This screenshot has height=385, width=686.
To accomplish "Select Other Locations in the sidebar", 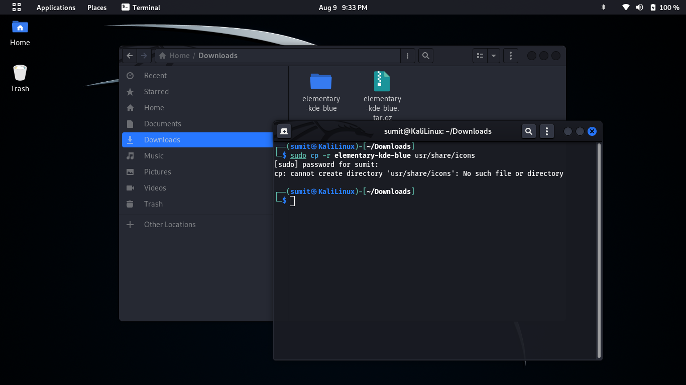I will tap(170, 225).
